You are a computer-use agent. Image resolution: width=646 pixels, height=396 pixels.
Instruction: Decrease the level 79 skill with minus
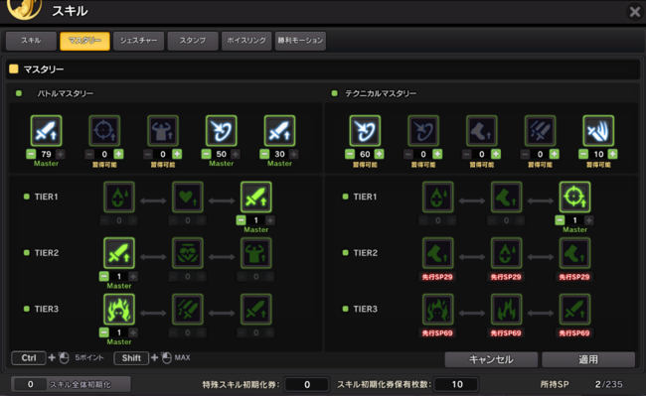(x=31, y=154)
